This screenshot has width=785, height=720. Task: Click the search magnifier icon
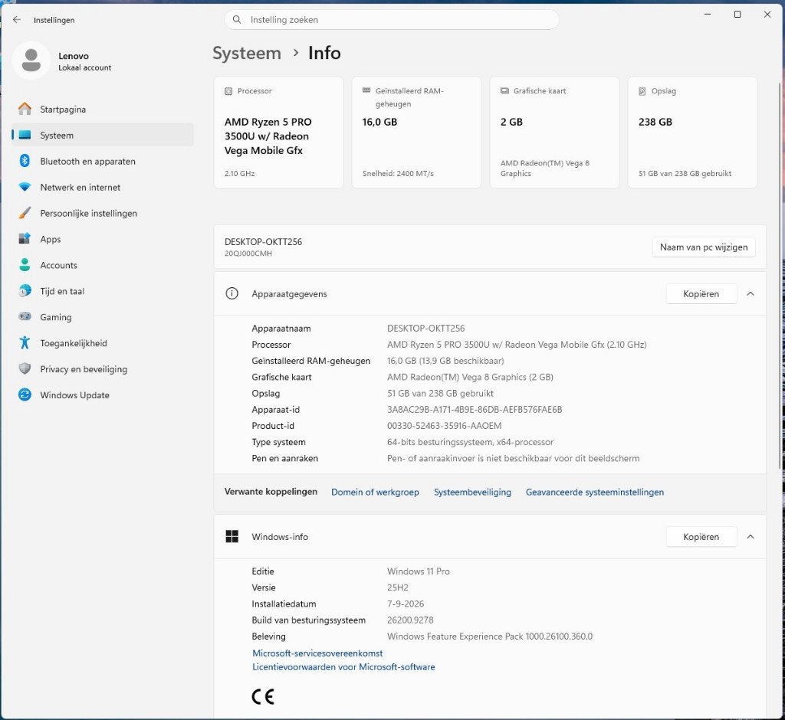[237, 19]
